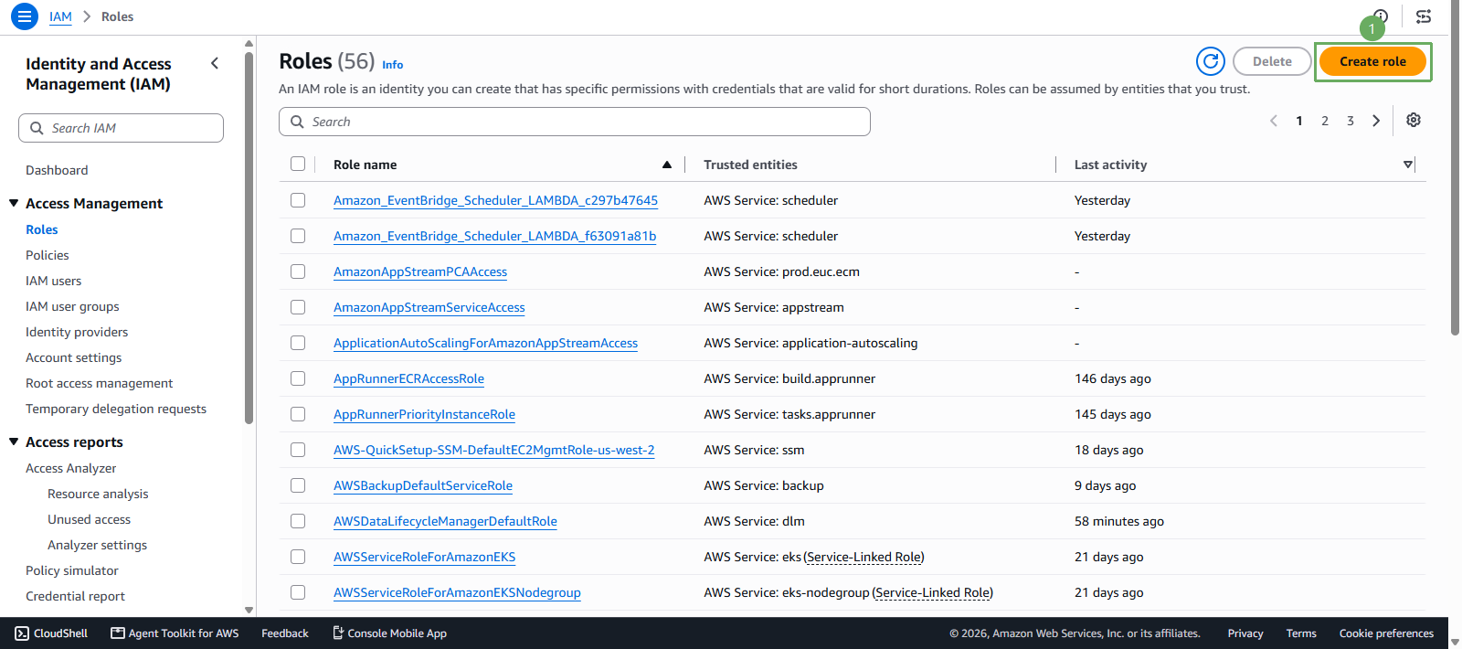Sort by the Last activity column arrow

tap(1407, 165)
